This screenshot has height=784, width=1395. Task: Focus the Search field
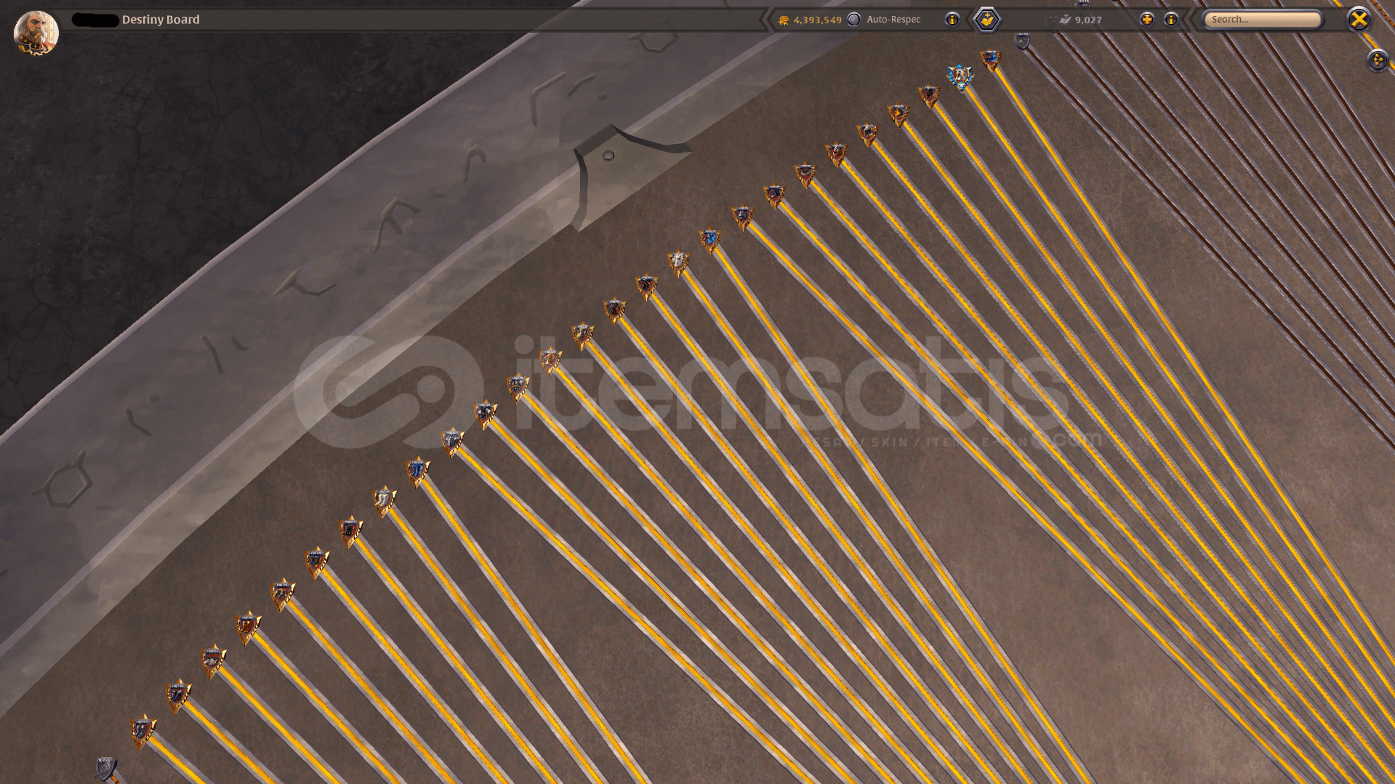(x=1262, y=20)
